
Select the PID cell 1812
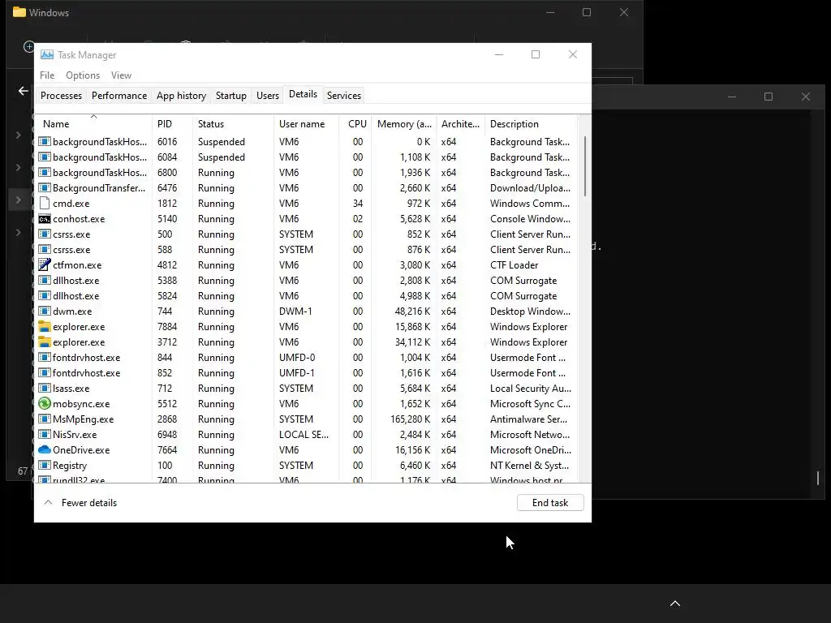[x=167, y=204]
